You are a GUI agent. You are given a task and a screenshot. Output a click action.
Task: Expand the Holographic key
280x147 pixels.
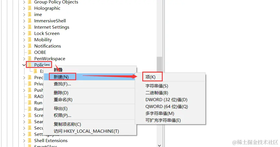24,8
